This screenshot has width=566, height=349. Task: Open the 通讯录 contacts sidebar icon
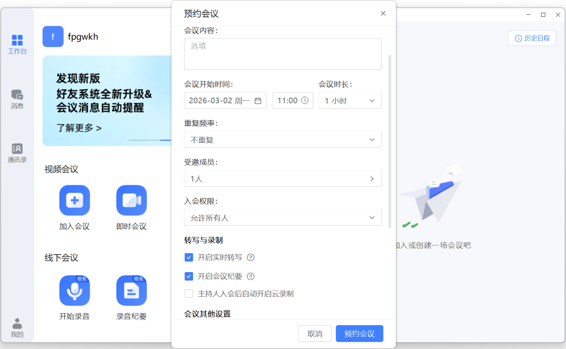coord(17,152)
